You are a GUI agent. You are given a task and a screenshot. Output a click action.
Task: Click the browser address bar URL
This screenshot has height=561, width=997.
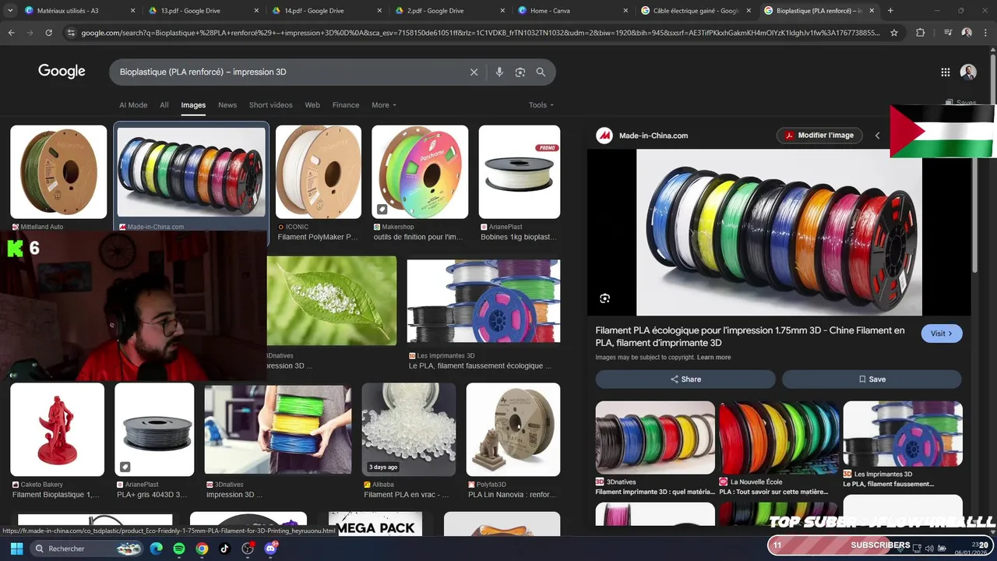[x=481, y=33]
